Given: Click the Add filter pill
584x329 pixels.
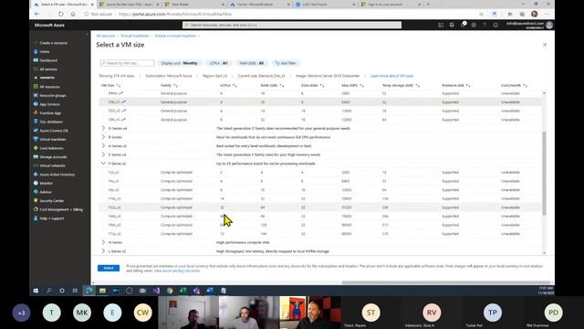Looking at the screenshot, I should click(x=286, y=63).
